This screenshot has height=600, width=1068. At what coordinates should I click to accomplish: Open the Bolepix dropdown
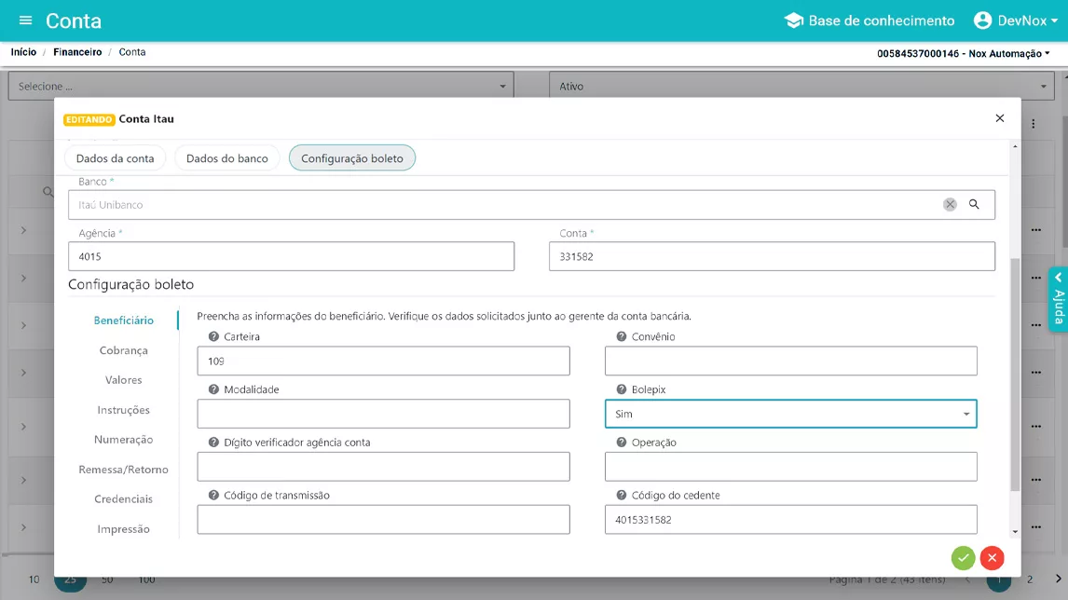click(x=791, y=414)
